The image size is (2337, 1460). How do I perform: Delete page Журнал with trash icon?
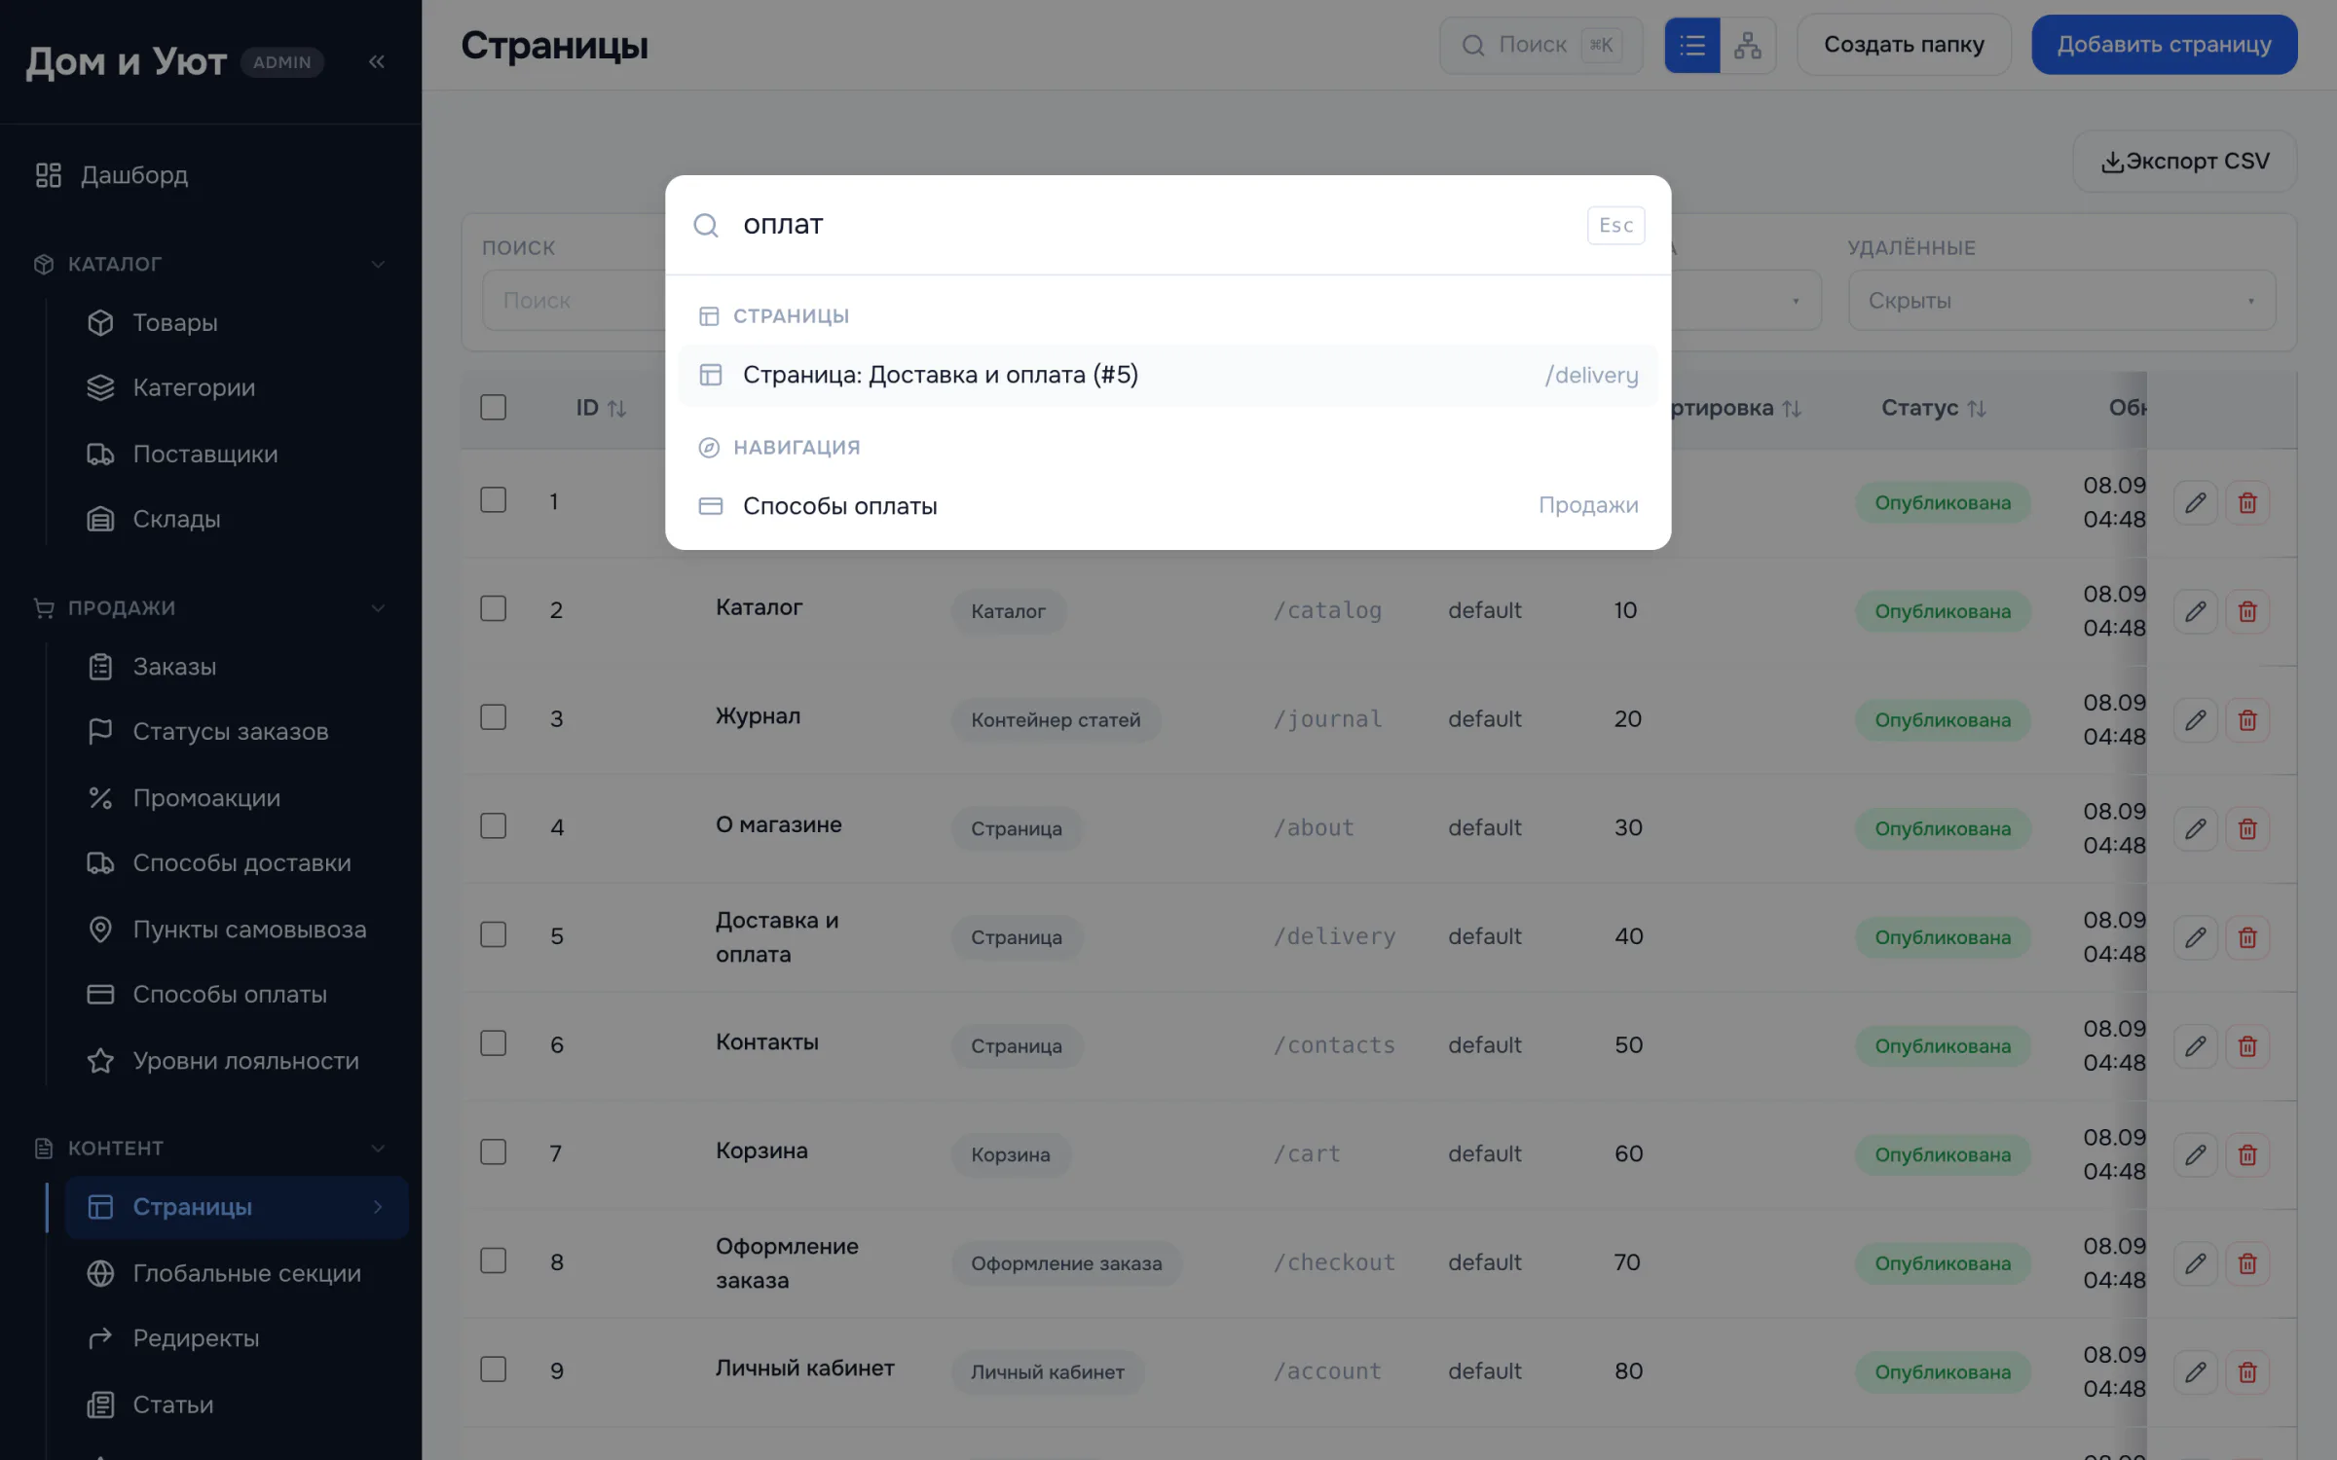click(2247, 720)
